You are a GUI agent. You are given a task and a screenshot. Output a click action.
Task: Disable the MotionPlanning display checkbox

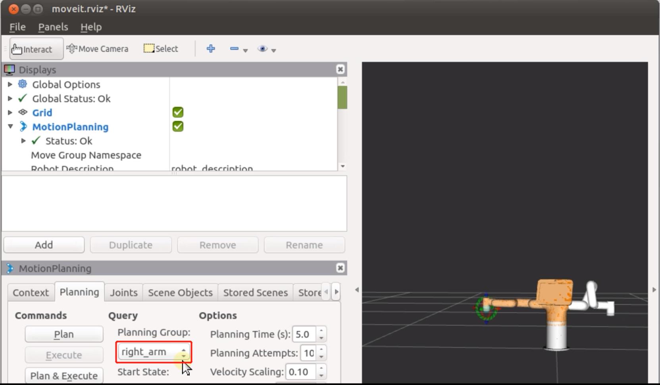[x=178, y=127]
